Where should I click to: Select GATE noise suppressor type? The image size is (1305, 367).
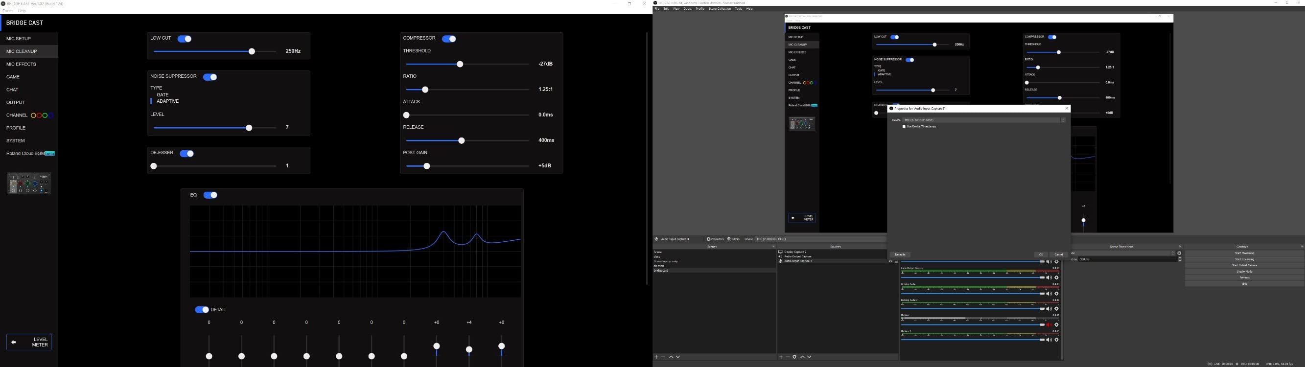(163, 94)
